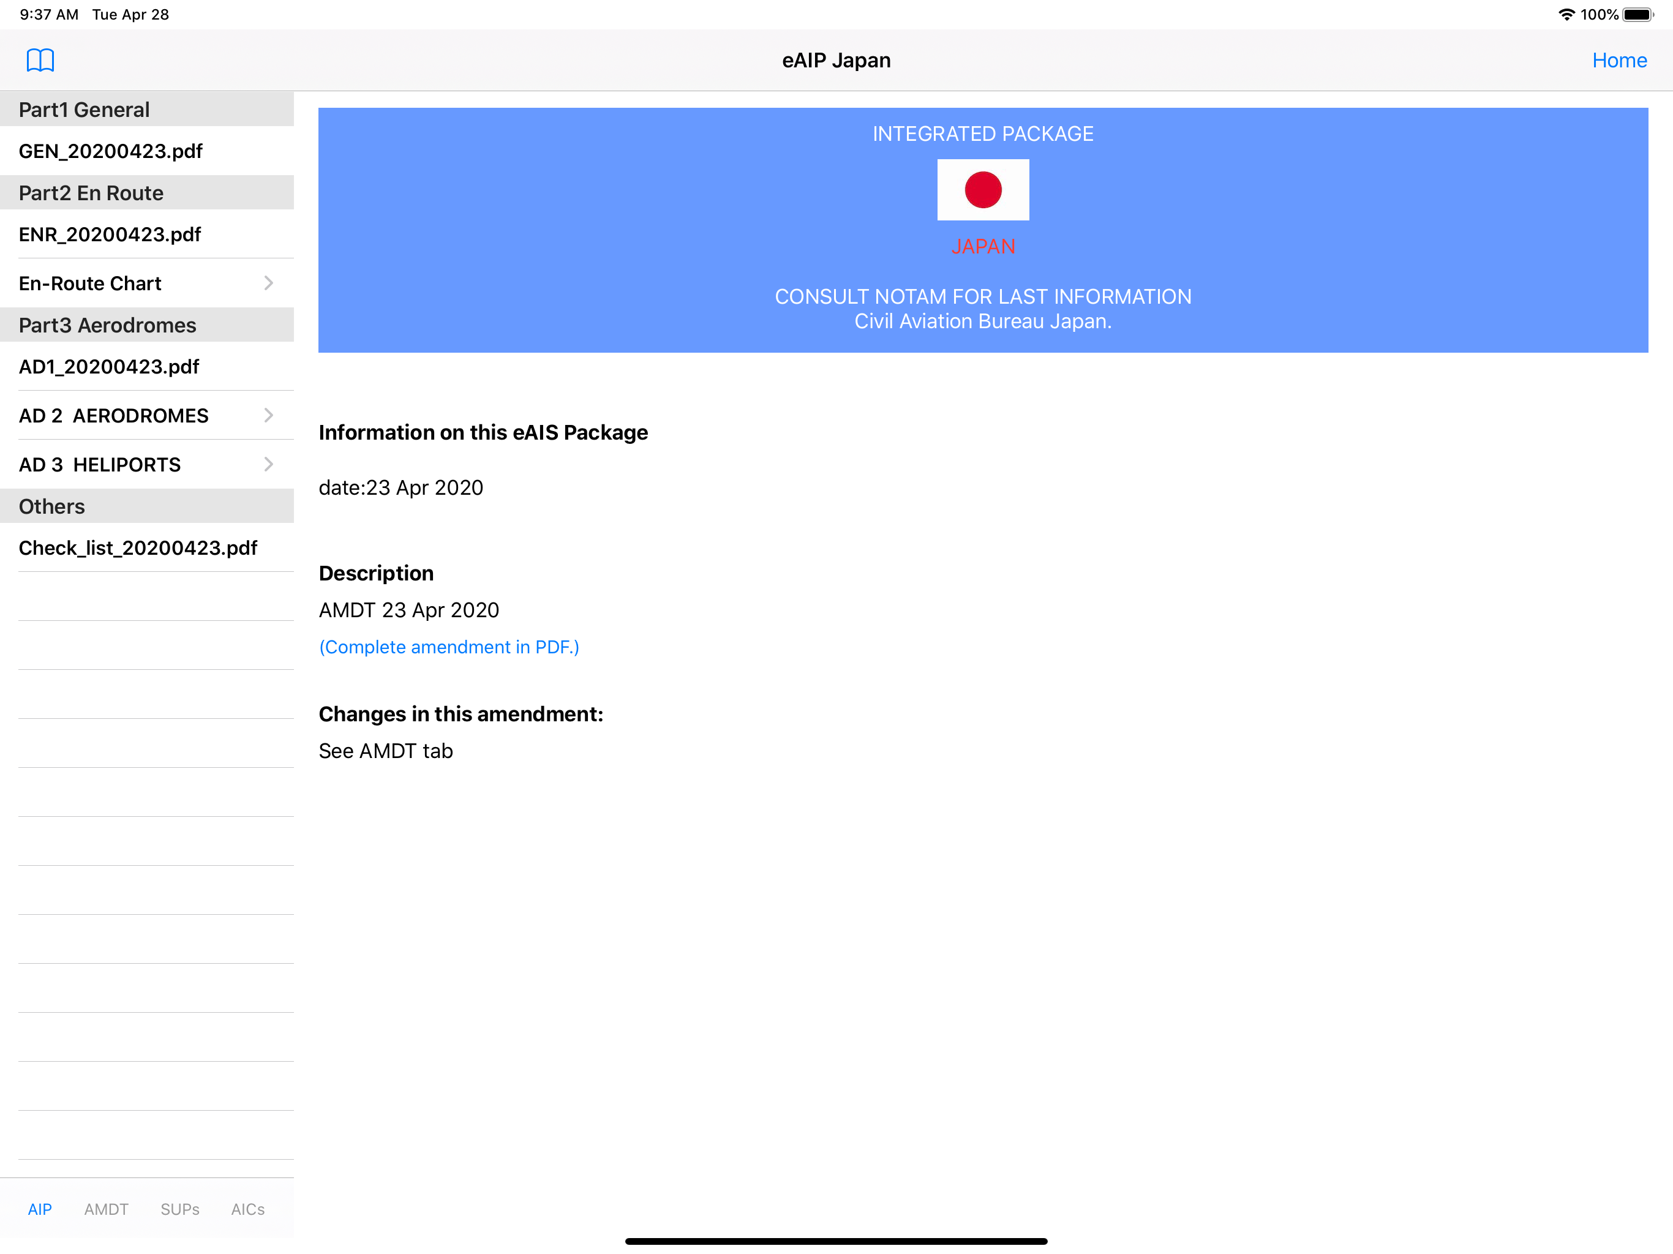This screenshot has width=1673, height=1254.
Task: Tap the battery status icon
Action: click(1638, 14)
